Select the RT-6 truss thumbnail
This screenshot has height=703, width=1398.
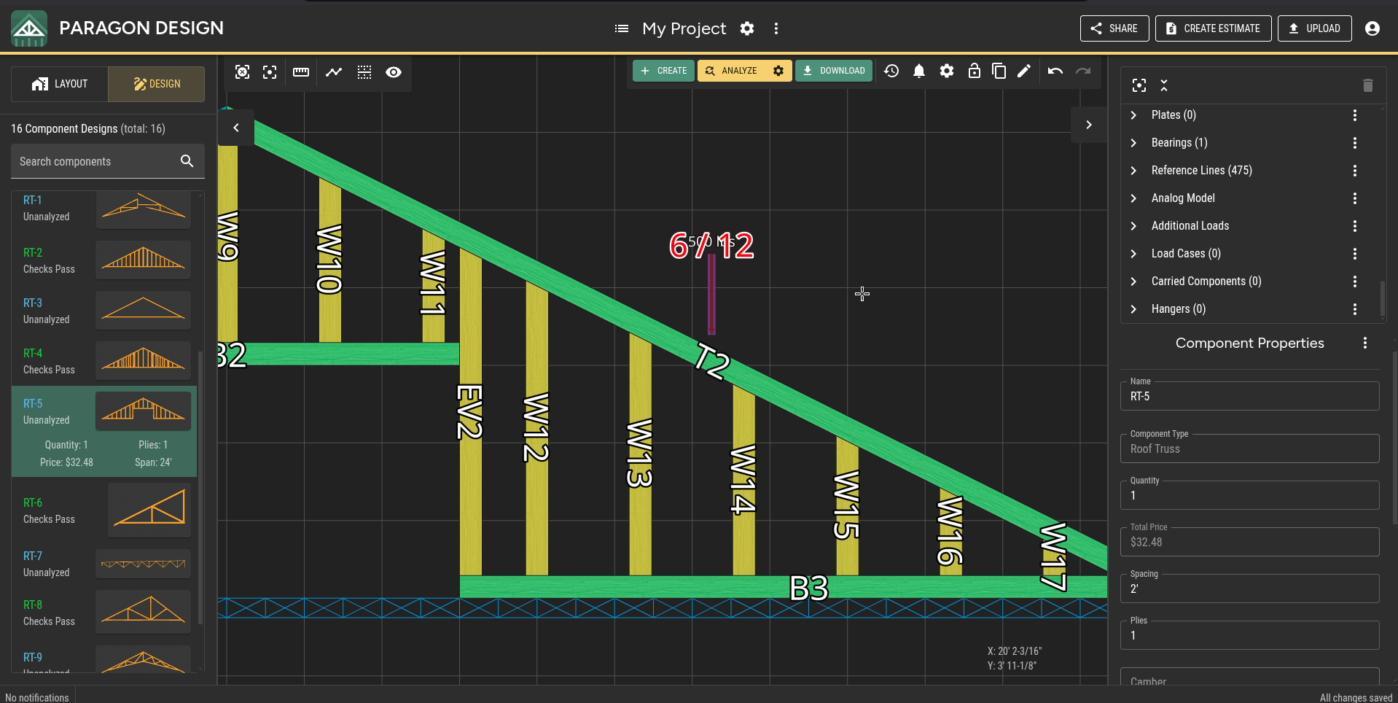[x=149, y=510]
